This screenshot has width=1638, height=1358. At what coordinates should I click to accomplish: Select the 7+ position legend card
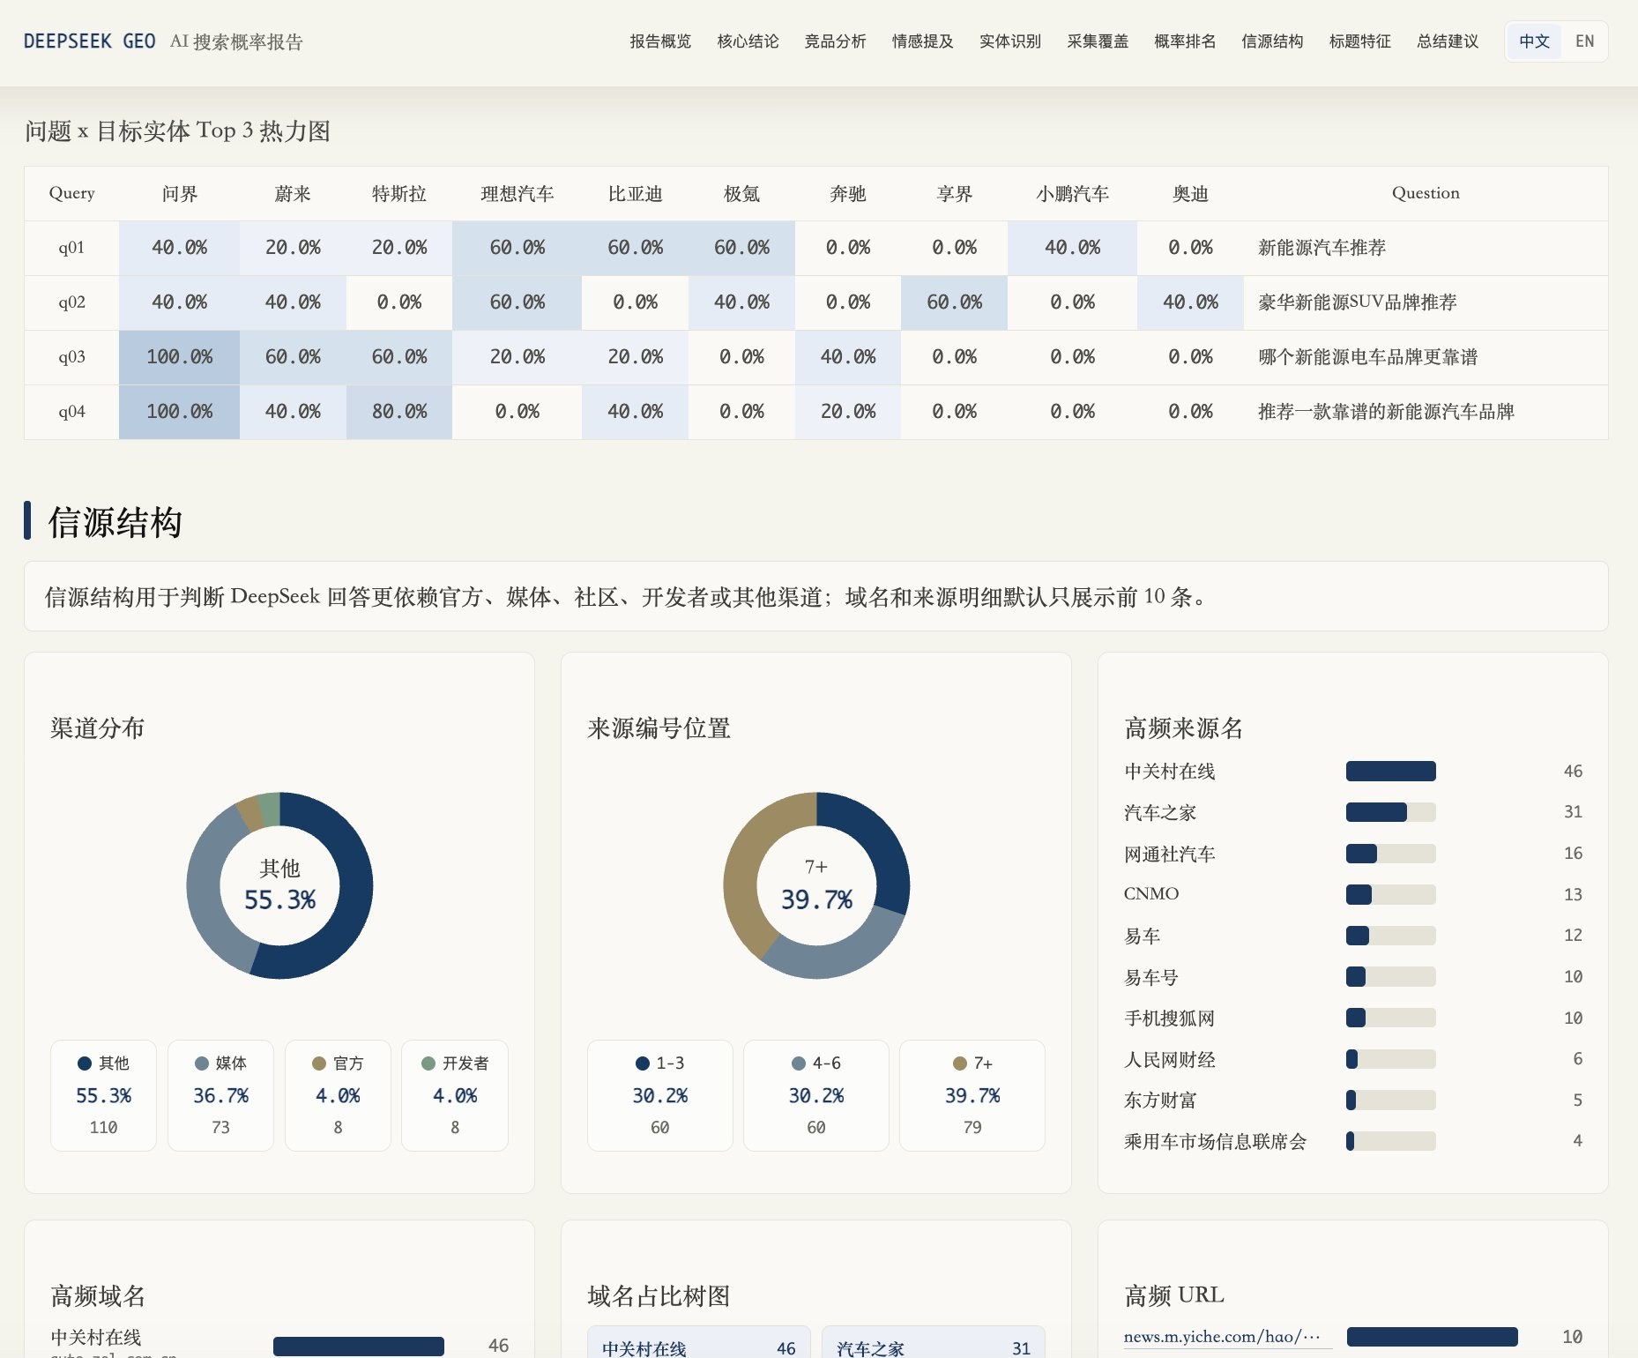coord(972,1095)
